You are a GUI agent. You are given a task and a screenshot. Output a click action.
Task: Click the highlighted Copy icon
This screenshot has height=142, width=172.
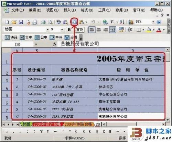click(x=74, y=22)
